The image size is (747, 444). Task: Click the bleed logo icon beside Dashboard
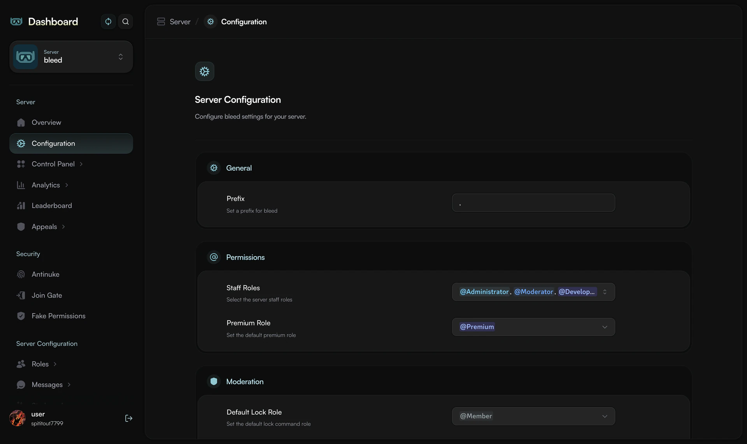pyautogui.click(x=16, y=21)
